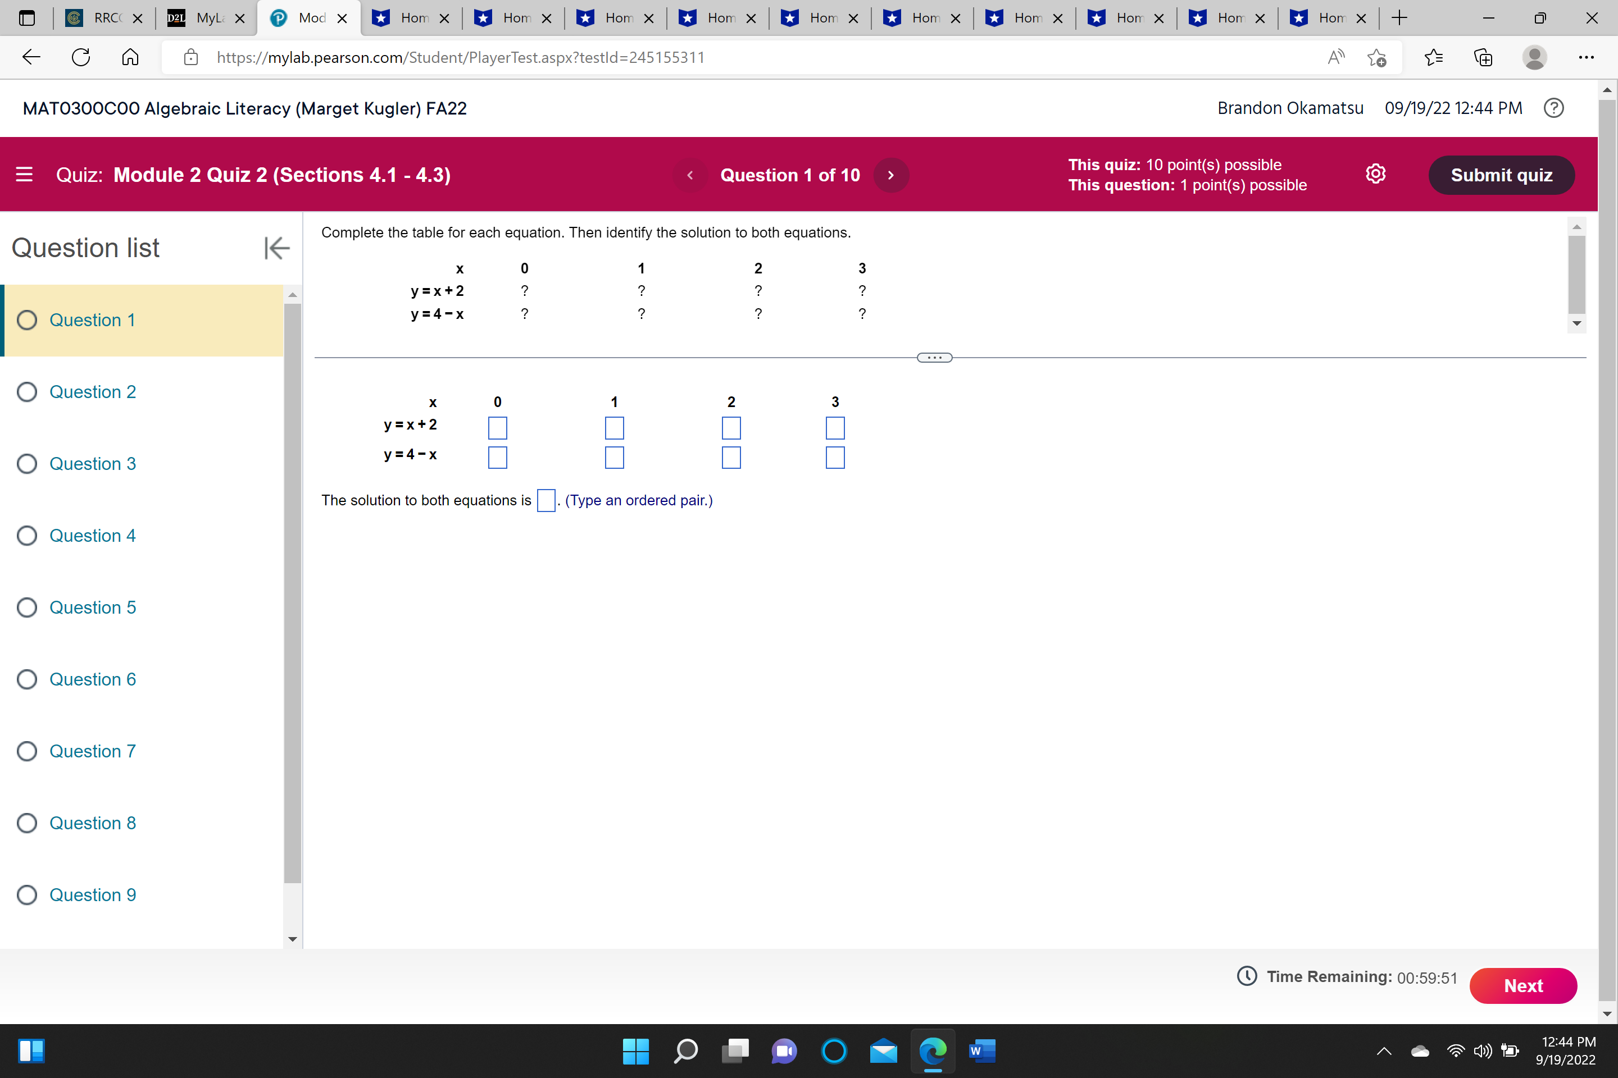Select the Question 9 radio button
This screenshot has height=1078, width=1618.
[27, 894]
